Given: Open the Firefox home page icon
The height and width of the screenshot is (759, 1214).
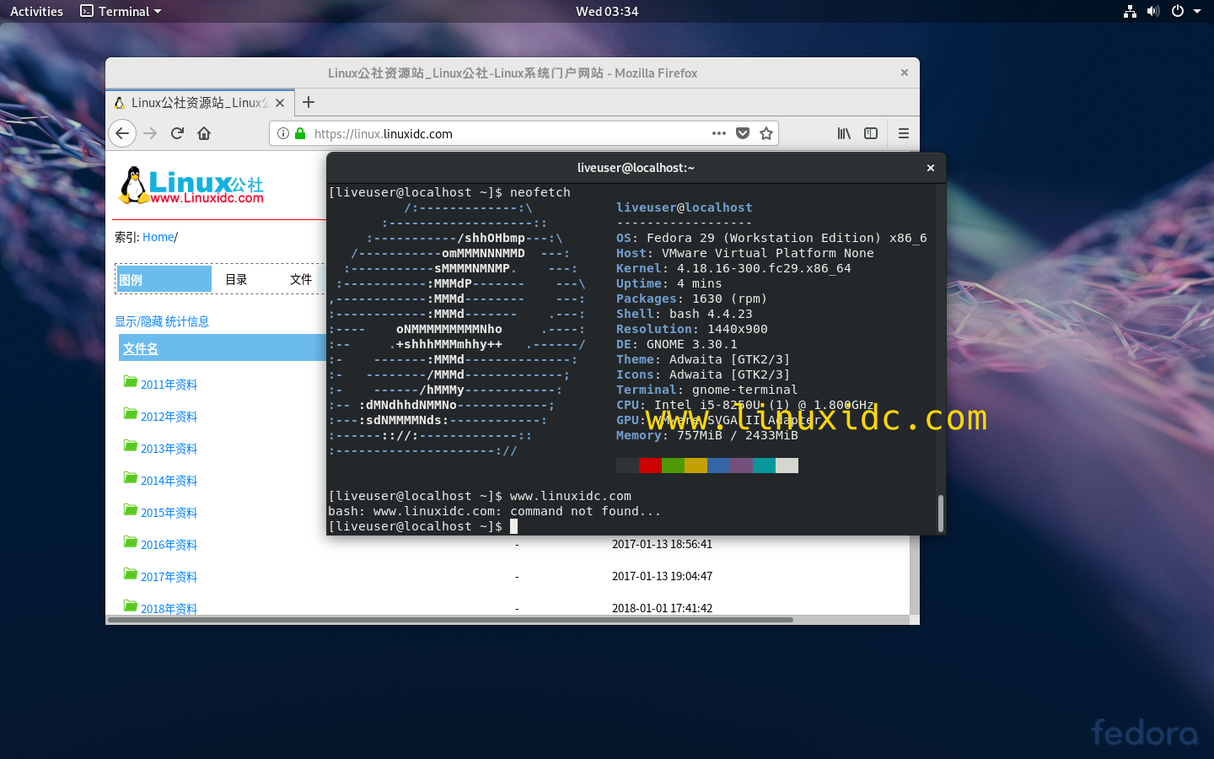Looking at the screenshot, I should point(204,133).
